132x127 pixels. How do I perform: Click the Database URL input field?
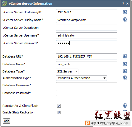[87, 56]
